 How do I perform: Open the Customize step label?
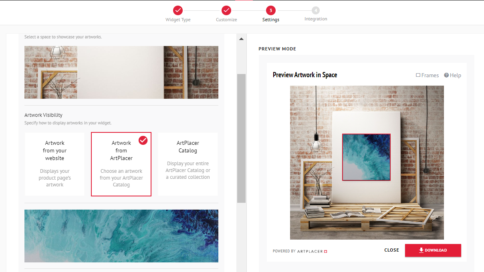(x=226, y=20)
